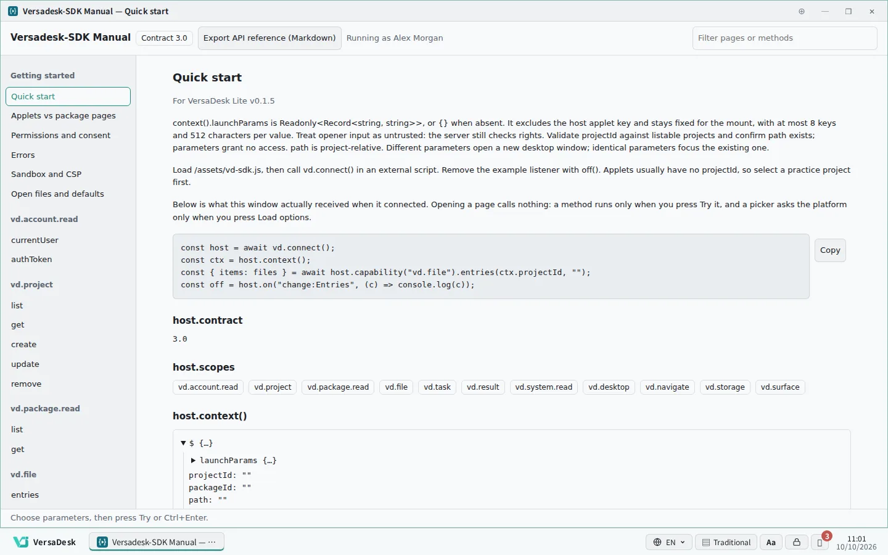Open the remove method page
The image size is (888, 555).
pyautogui.click(x=68, y=384)
